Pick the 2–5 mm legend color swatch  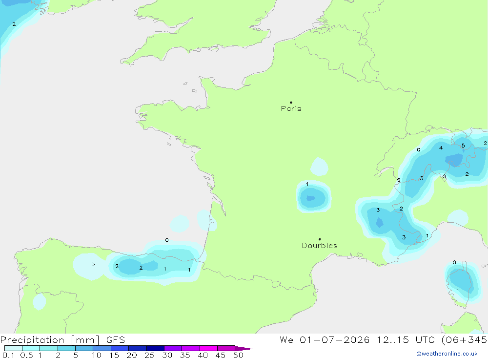[x=66, y=348]
